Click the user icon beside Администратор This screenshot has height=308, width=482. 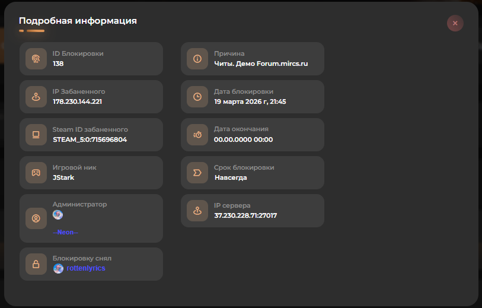click(x=36, y=218)
